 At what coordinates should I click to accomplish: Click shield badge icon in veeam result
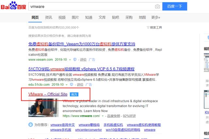[75, 59]
